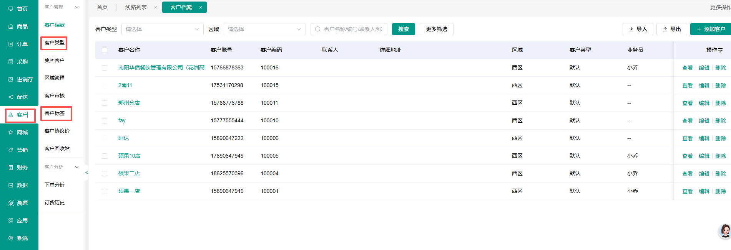The width and height of the screenshot is (731, 250).
Task: Open the 营销 marketing tag icon
Action: coord(11,150)
